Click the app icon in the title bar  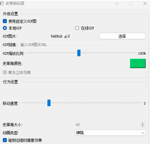coord(2,3)
